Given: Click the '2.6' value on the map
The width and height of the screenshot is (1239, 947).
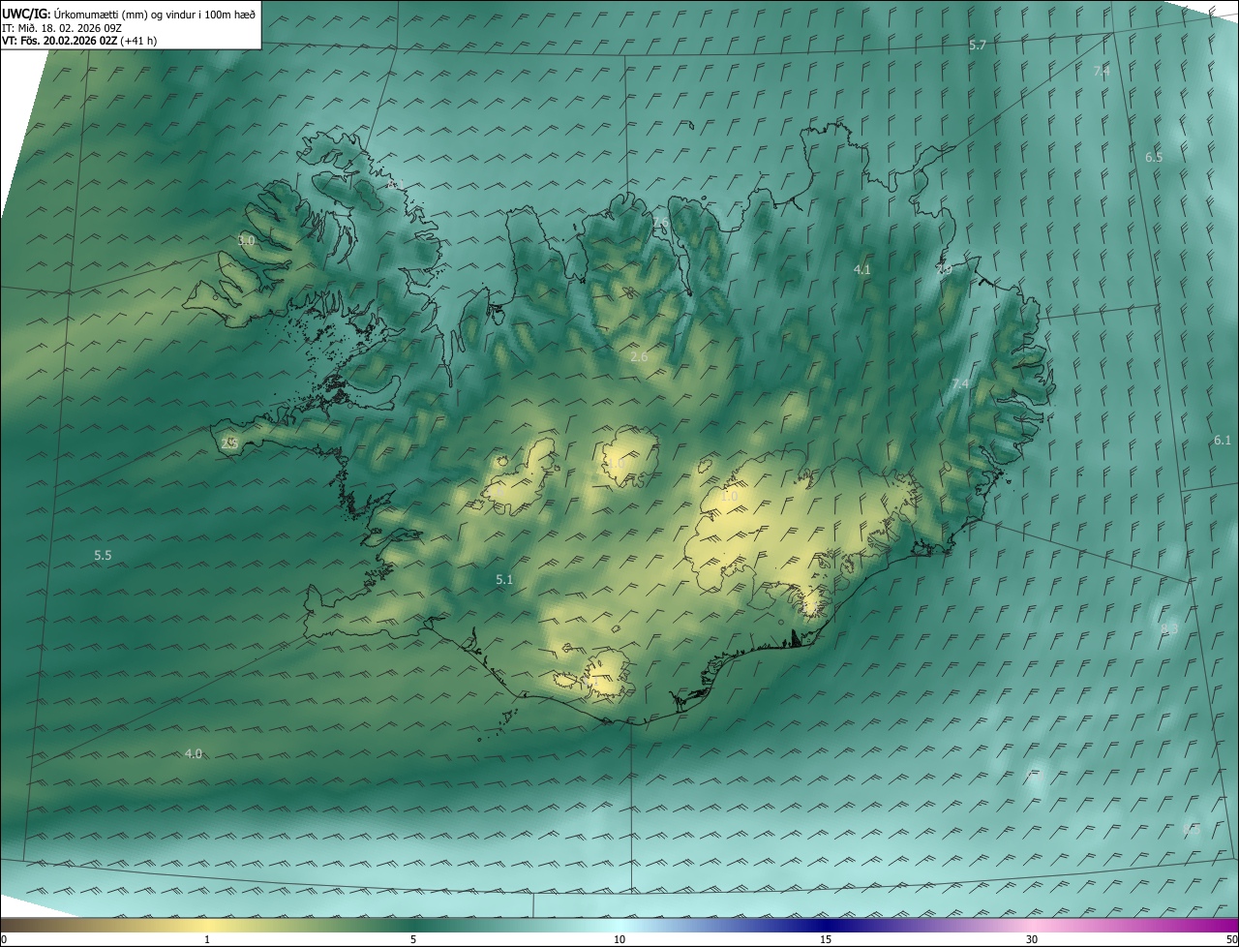Looking at the screenshot, I should 639,357.
